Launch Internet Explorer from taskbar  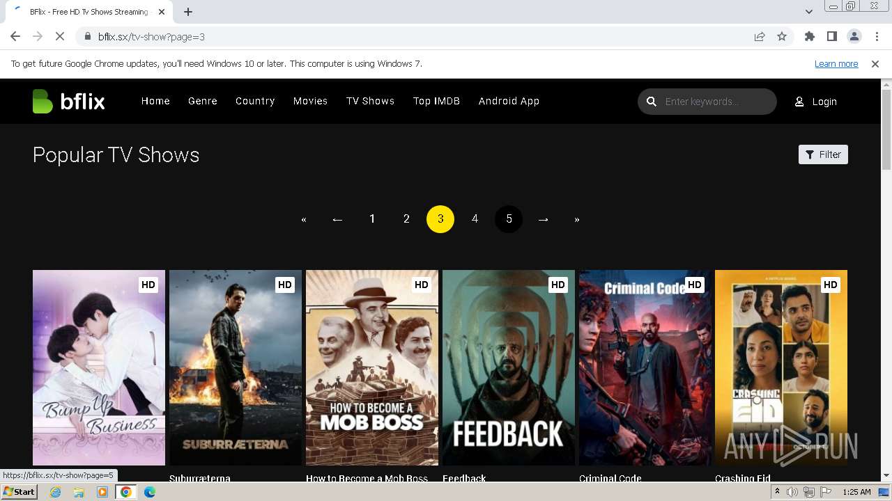56,492
